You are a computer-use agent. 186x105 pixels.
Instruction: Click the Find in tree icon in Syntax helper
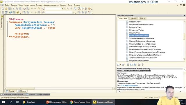(128, 65)
